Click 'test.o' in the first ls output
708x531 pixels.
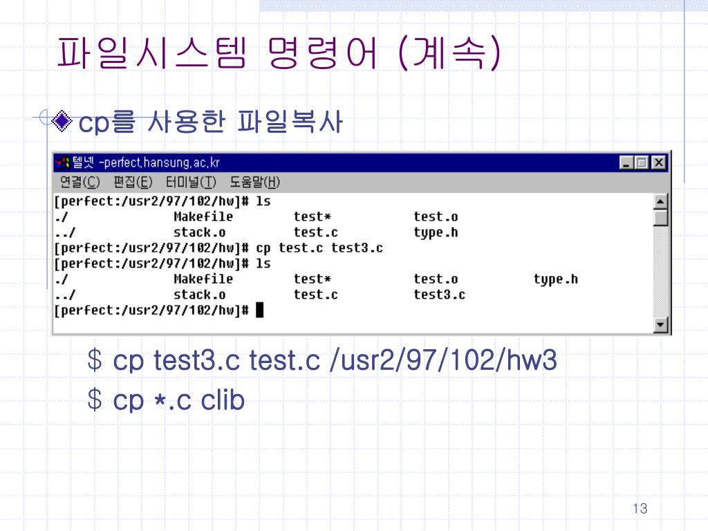pyautogui.click(x=436, y=216)
